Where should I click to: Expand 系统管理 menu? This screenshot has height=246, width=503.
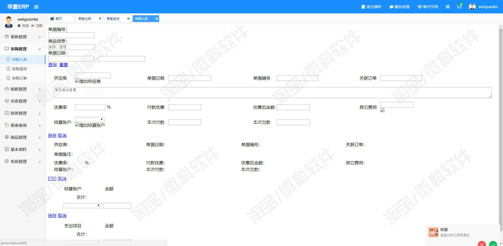[x=23, y=162]
